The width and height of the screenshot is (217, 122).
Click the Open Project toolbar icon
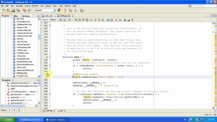13,11
